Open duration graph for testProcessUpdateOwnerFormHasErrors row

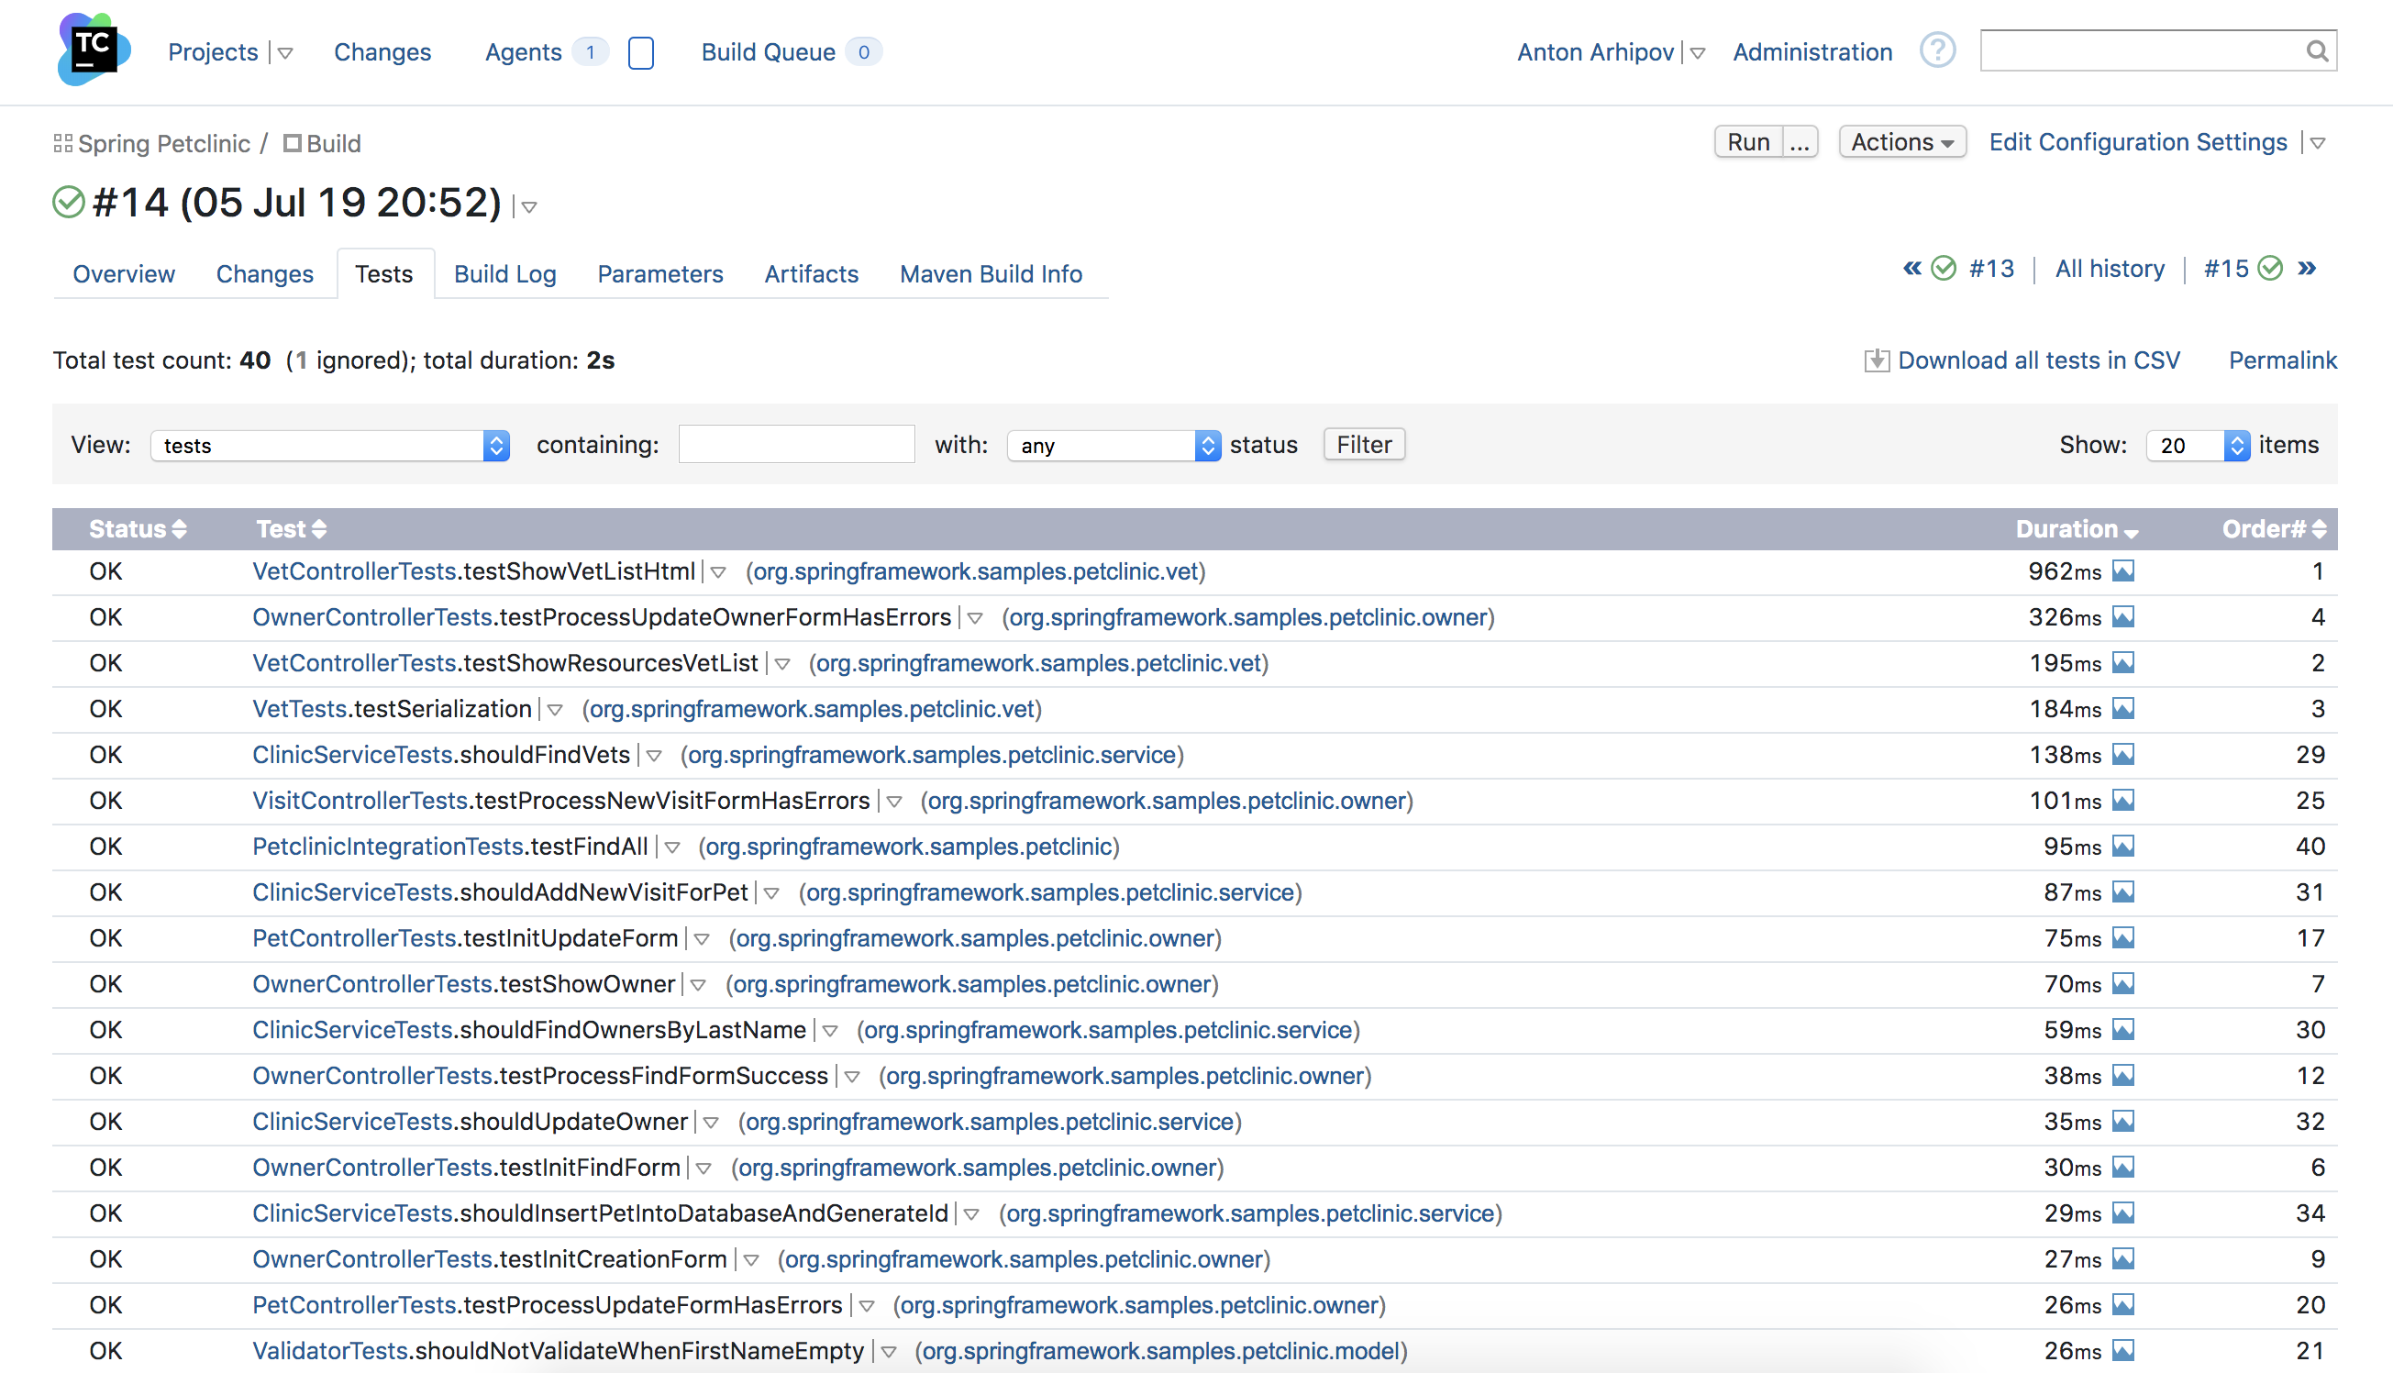2122,617
